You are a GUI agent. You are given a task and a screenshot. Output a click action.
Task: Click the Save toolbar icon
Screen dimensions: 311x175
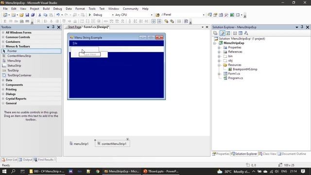coord(27,15)
